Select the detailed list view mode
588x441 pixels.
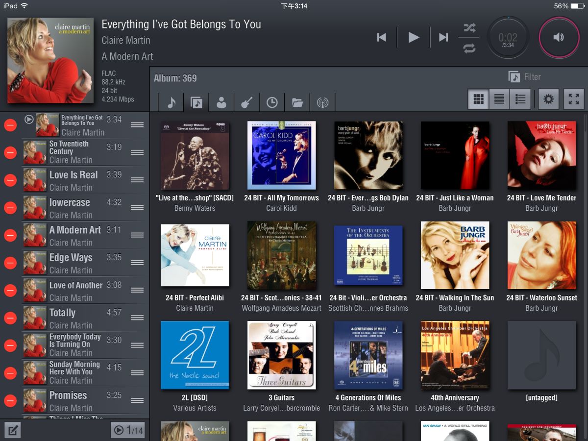520,99
